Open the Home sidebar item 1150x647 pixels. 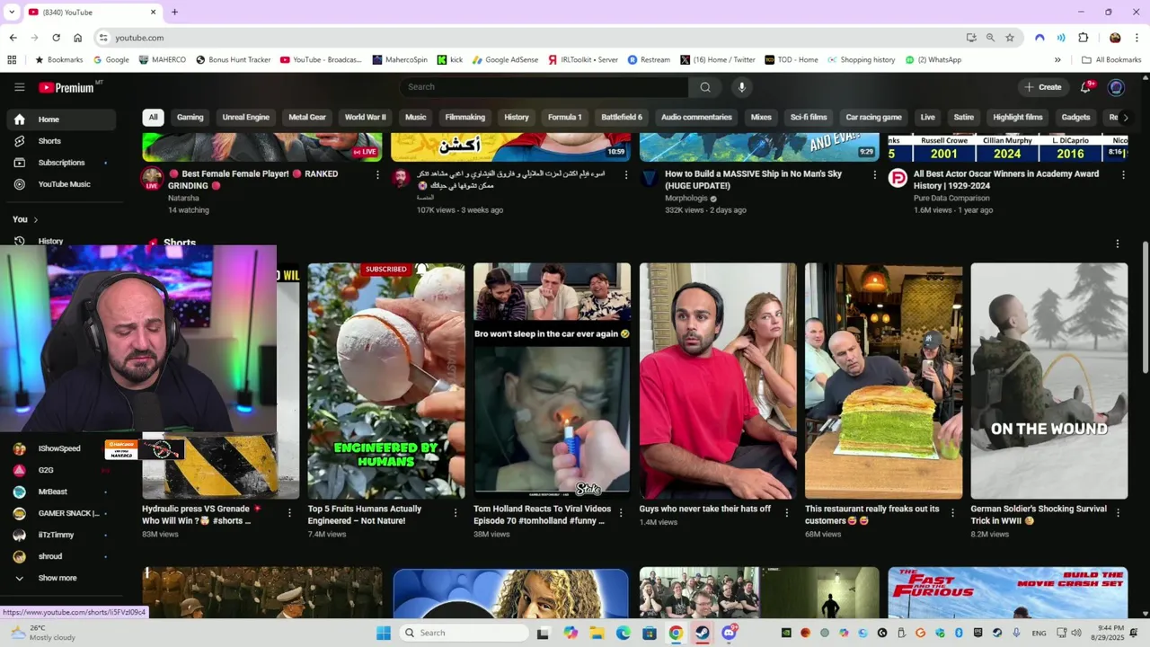pyautogui.click(x=61, y=120)
